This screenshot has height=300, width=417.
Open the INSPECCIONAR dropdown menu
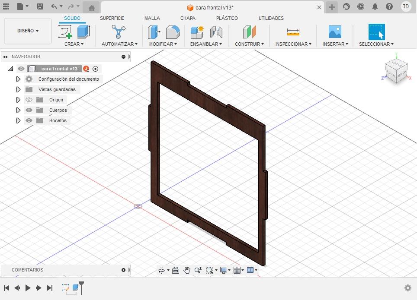point(293,44)
